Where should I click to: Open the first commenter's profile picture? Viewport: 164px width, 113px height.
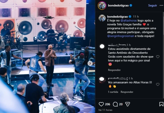102,46
